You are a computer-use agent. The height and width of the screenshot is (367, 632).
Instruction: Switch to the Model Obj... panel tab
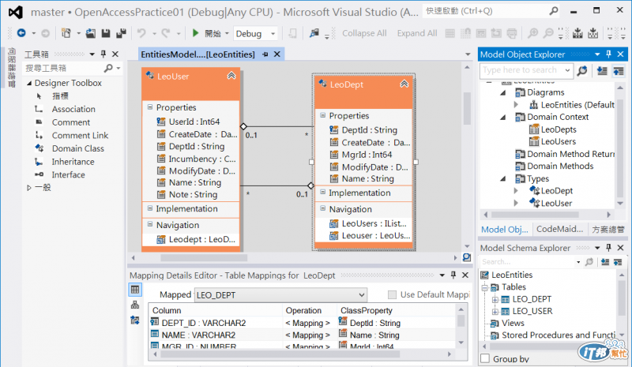pos(505,229)
